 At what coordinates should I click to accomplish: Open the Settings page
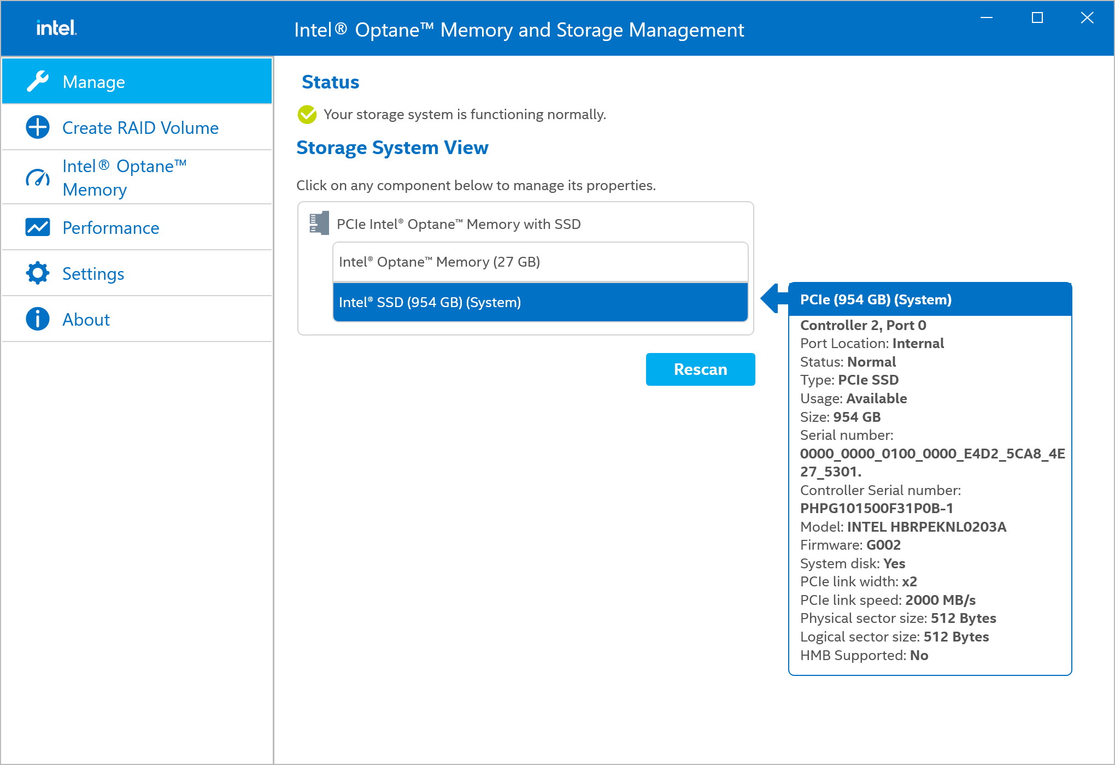tap(137, 273)
